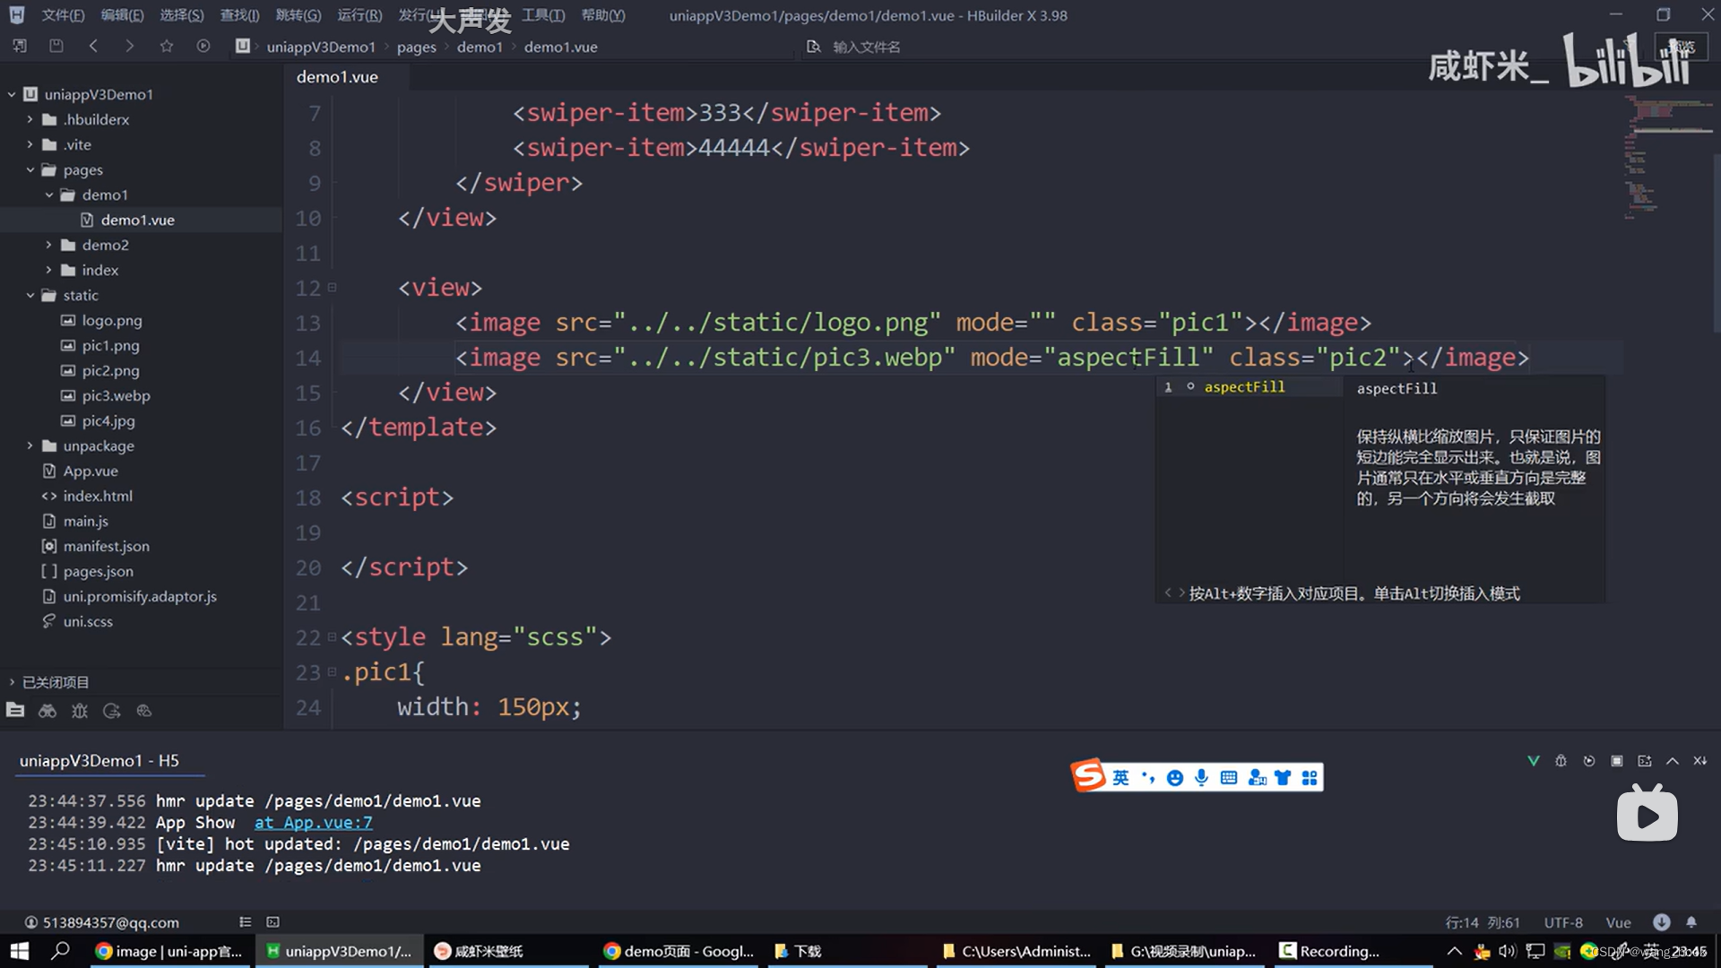Click the green Vue icon in console toolbar
Screen dimensions: 1721x968
pos(1534,761)
